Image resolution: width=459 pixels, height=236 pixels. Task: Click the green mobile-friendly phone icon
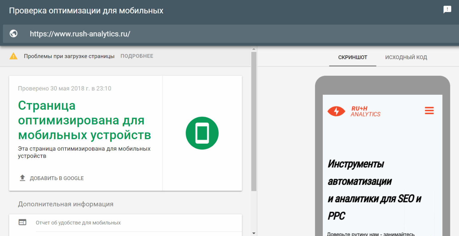click(202, 133)
